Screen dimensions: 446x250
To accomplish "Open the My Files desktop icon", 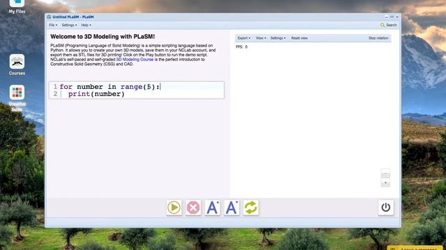I will point(17,6).
